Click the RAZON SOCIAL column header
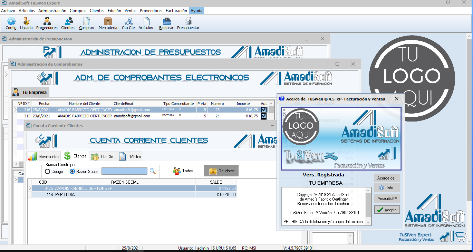 click(125, 182)
